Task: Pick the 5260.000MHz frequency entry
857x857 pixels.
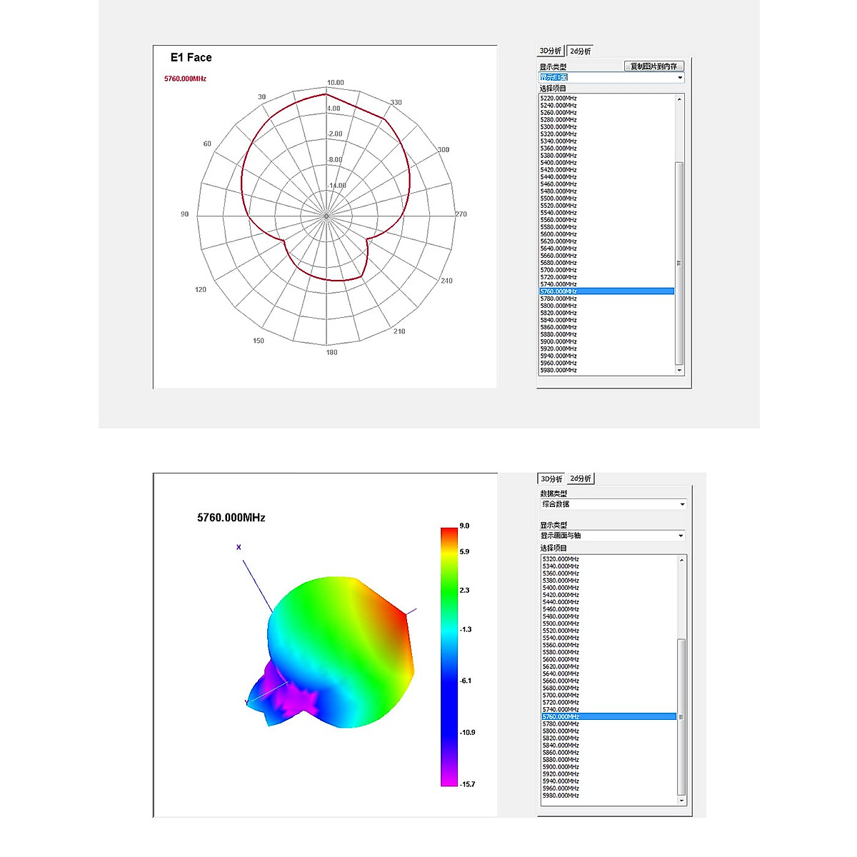Action: tap(558, 113)
